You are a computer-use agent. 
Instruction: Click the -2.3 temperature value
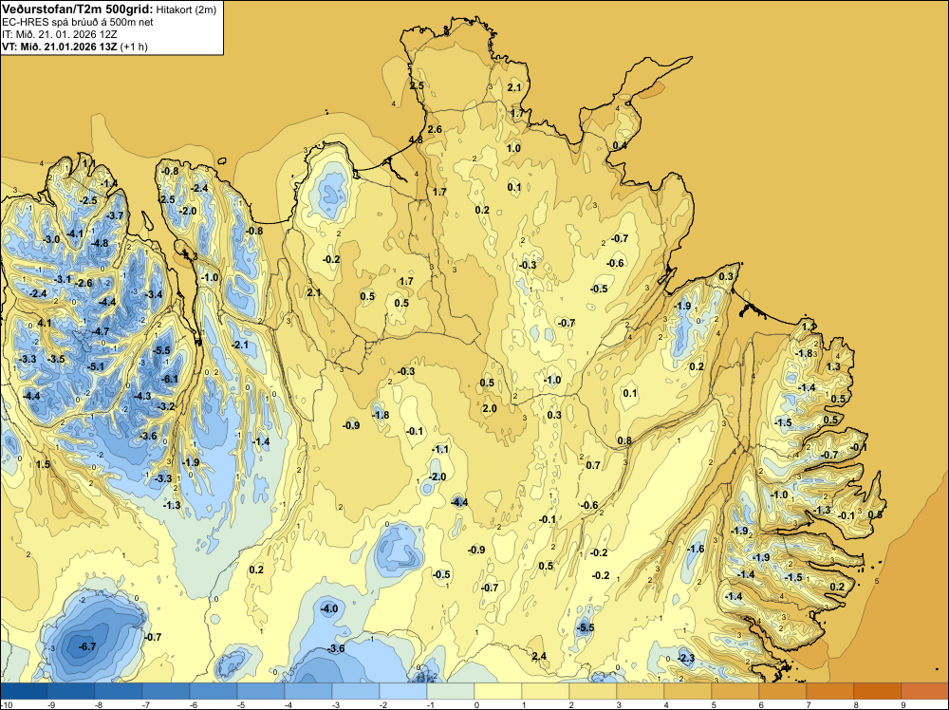686,658
